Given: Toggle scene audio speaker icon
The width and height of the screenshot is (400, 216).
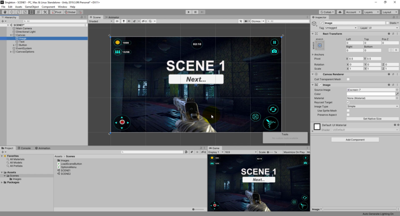Looking at the screenshot, I should pos(129,21).
